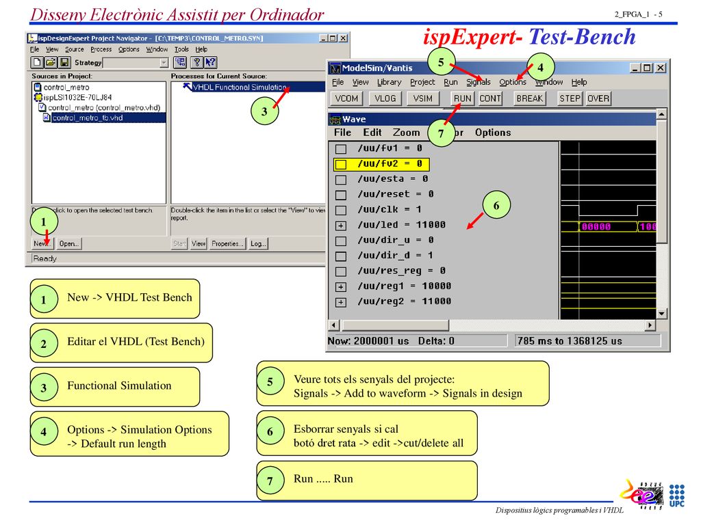Open Process menu in ispDesignExpert
The image size is (701, 525).
[101, 49]
